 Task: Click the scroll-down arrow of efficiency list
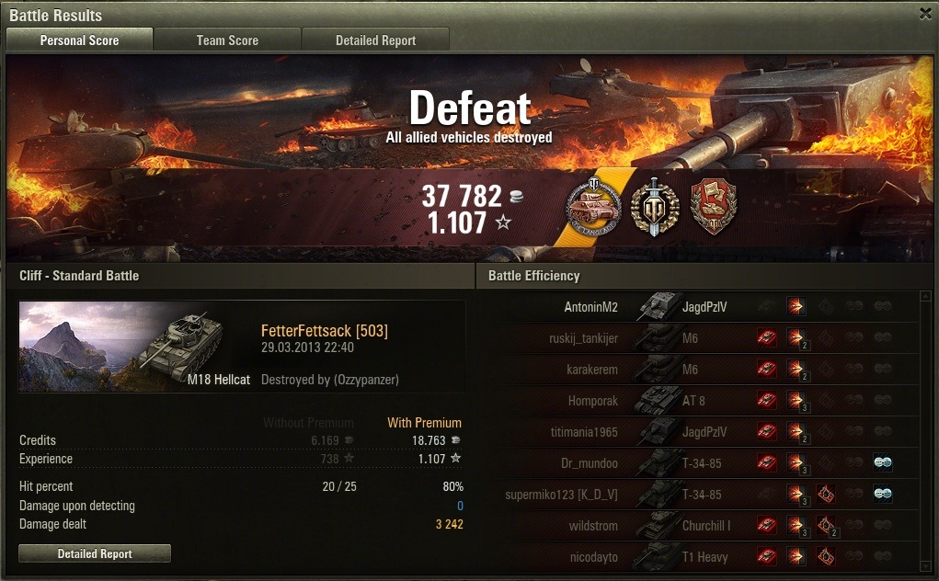926,566
